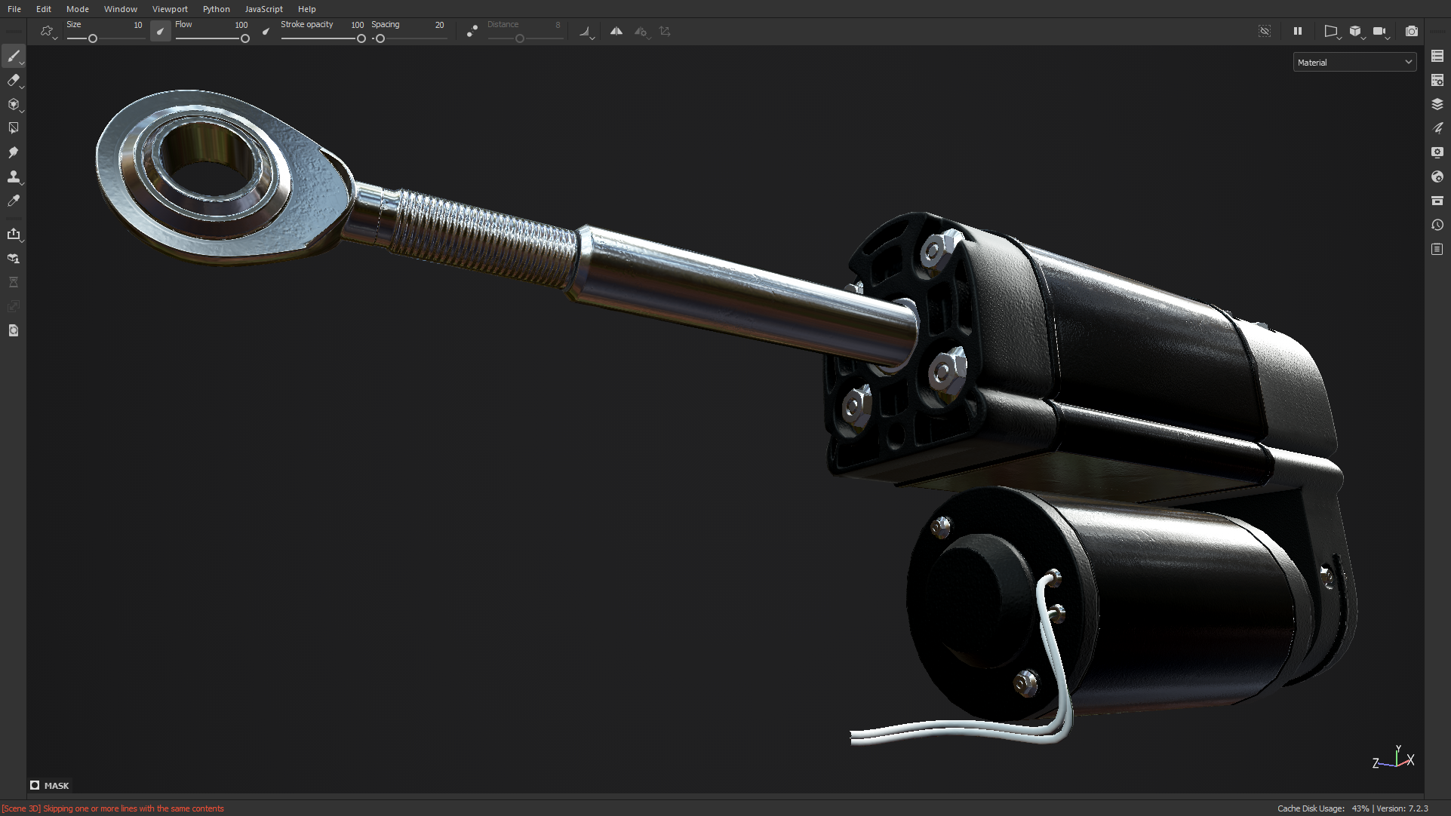Viewport: 1451px width, 816px height.
Task: Select the Polygon Fill tool
Action: point(14,127)
